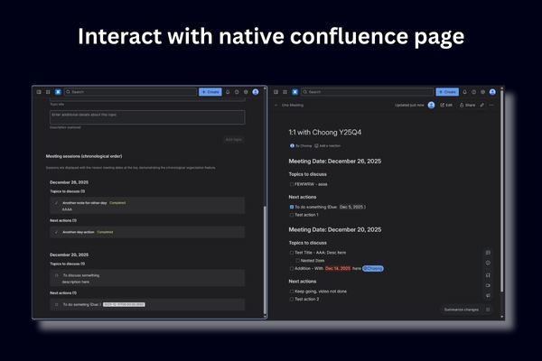The width and height of the screenshot is (542, 361).
Task: Click the Share button on the page
Action: pos(467,105)
